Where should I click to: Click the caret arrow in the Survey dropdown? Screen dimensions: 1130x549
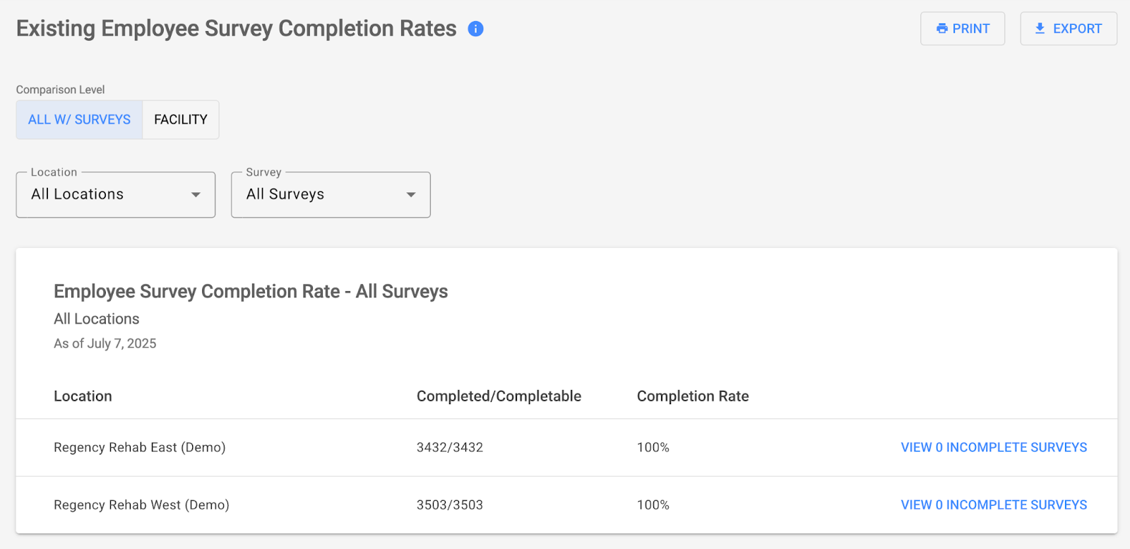tap(411, 195)
